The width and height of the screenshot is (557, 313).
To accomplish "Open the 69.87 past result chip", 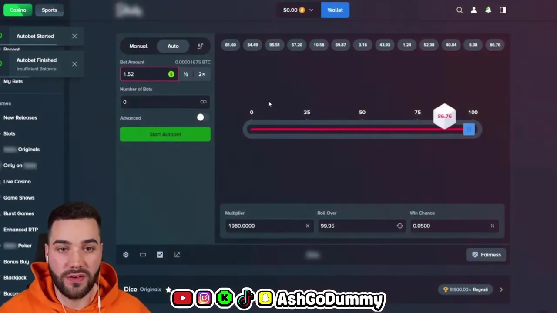I will tap(341, 45).
